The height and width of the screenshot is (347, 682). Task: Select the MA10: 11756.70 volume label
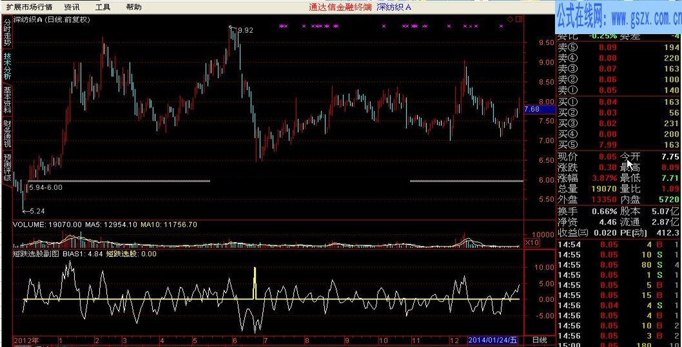(169, 225)
